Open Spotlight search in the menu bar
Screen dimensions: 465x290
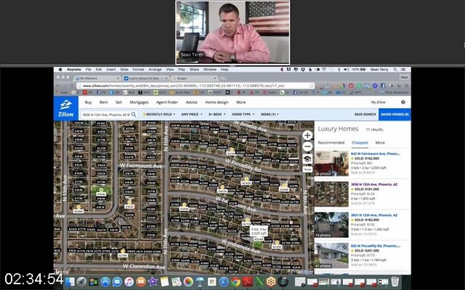395,70
